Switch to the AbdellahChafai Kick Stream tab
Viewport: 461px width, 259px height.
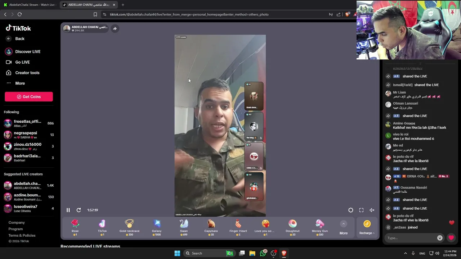30,5
